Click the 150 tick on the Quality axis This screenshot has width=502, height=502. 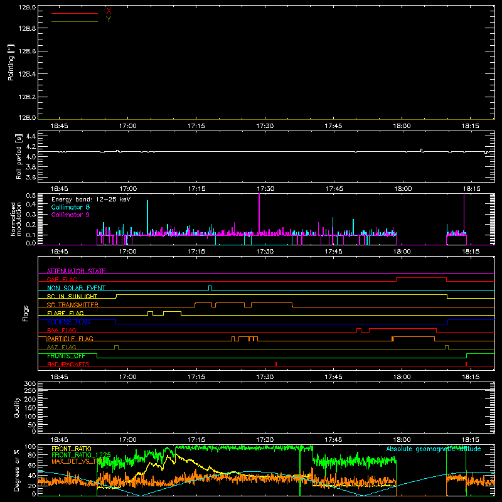click(29, 408)
